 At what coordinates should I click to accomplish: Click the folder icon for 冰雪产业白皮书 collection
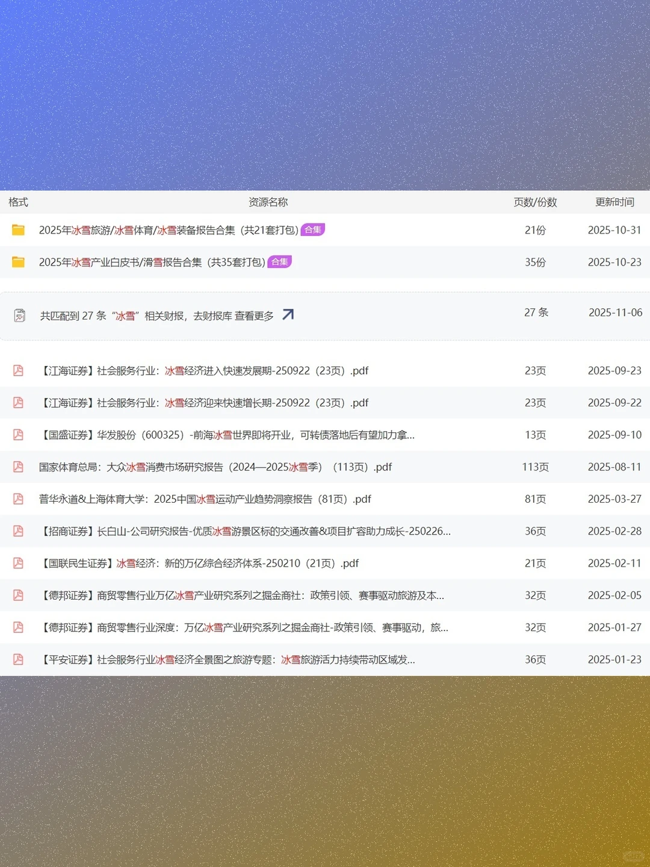click(19, 262)
